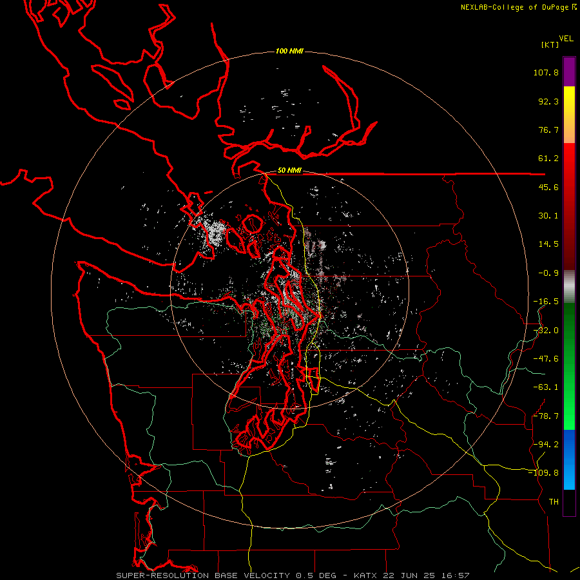The height and width of the screenshot is (580, 580).
Task: Click the -78.7 velocity scale value
Action: pyautogui.click(x=546, y=416)
